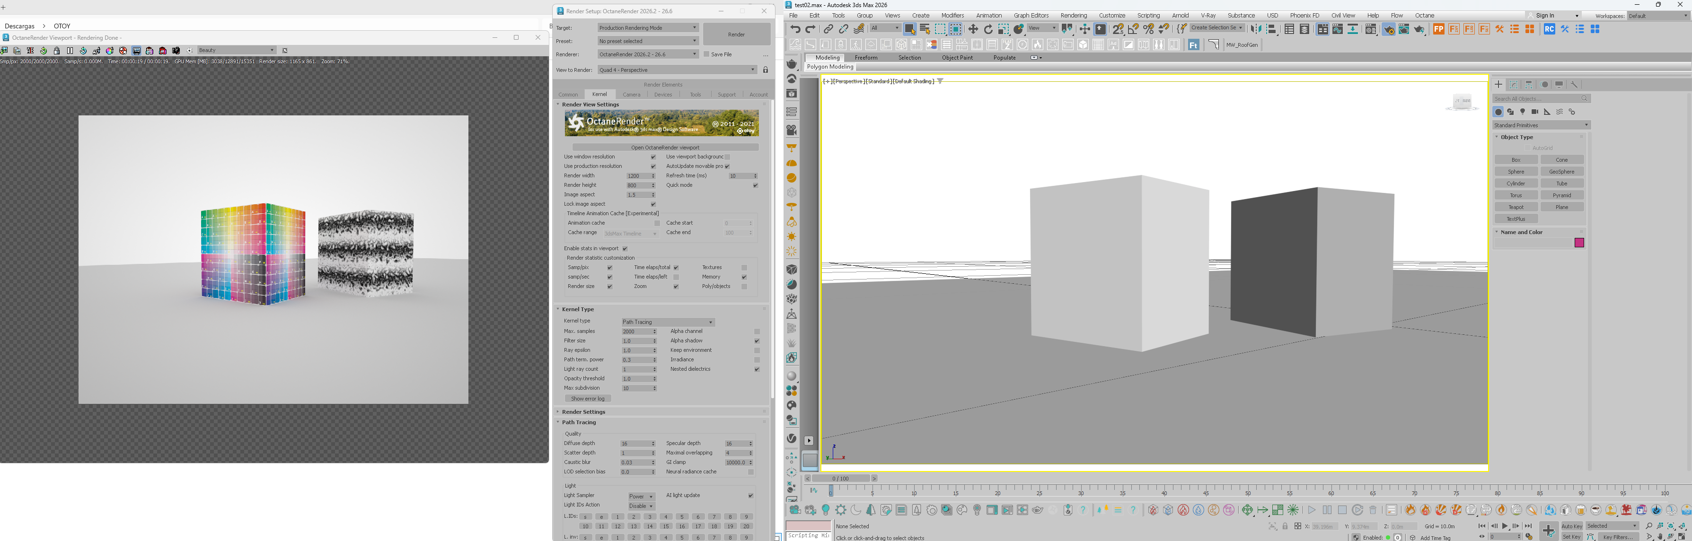Select Cameras category icon in Create panel

1535,112
